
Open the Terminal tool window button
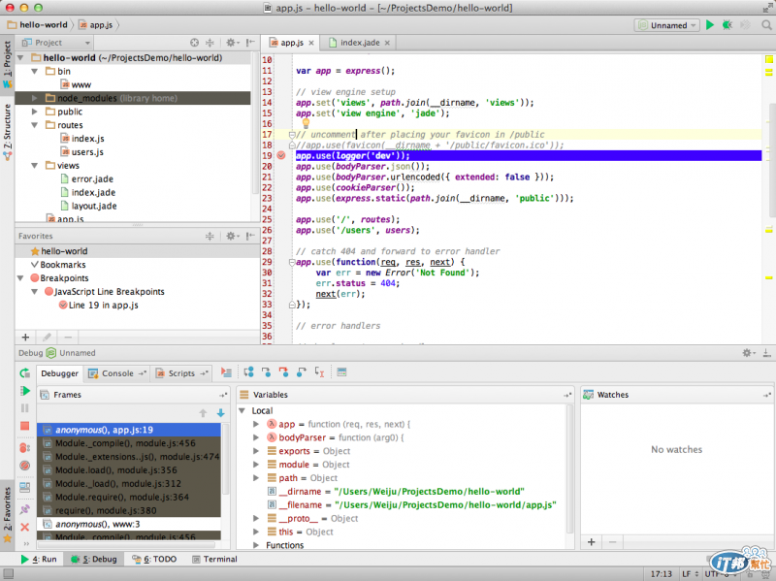coord(214,560)
